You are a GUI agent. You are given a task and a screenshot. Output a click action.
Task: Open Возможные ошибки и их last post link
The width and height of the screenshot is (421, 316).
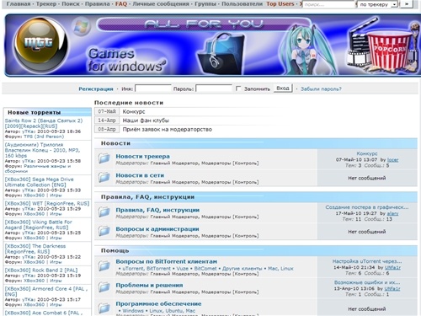(x=367, y=282)
